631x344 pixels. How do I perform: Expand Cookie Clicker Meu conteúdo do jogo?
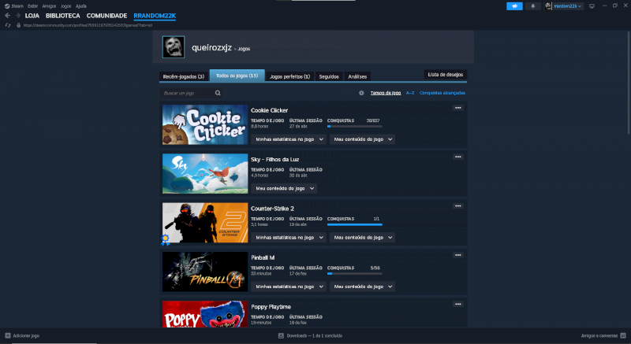click(362, 139)
